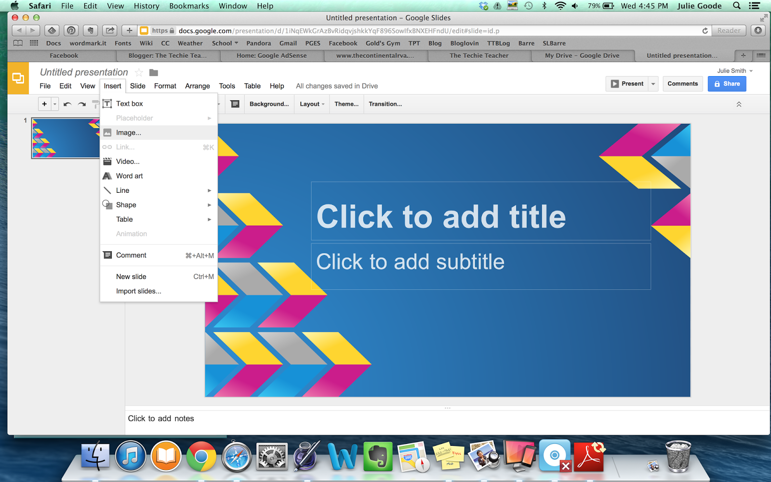This screenshot has width=771, height=482.
Task: Reload the page in Safari
Action: pyautogui.click(x=705, y=30)
